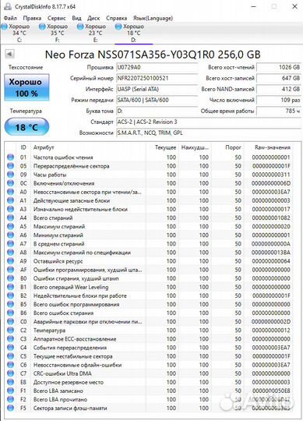
Task: Open the Файл menu
Action: [10, 18]
